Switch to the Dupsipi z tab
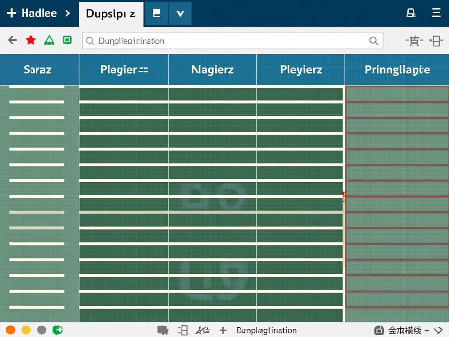The width and height of the screenshot is (449, 337). click(x=111, y=14)
